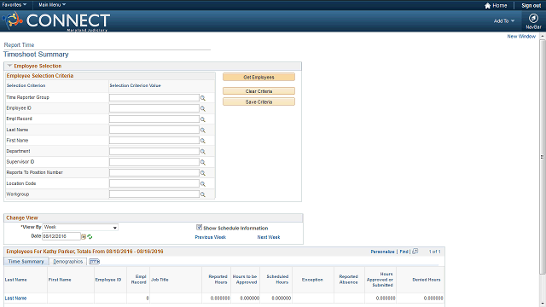The height and width of the screenshot is (307, 546).
Task: Click the Clear Criteria button
Action: pyautogui.click(x=258, y=91)
